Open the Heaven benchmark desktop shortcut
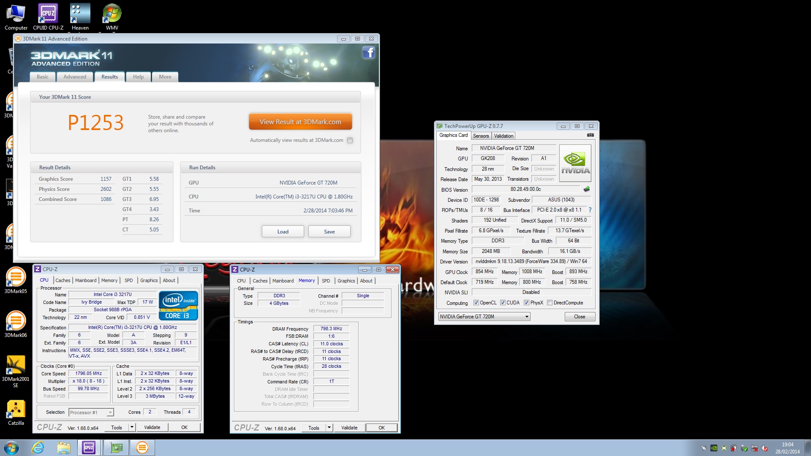Image resolution: width=811 pixels, height=456 pixels. (80, 17)
